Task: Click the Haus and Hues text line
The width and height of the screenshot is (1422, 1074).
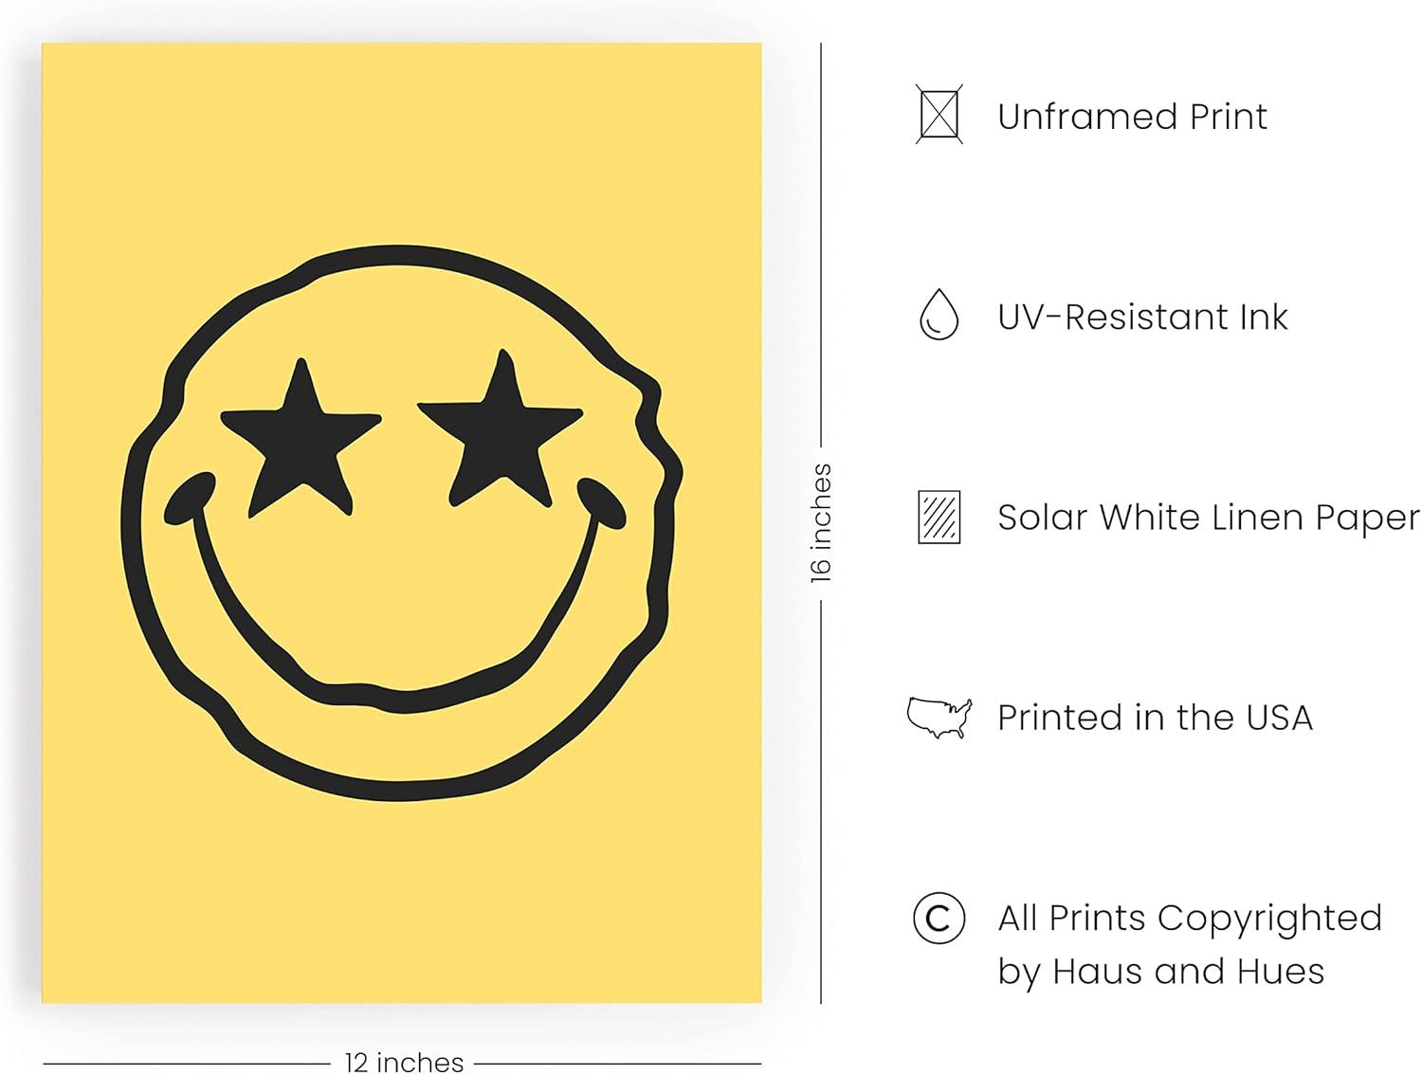Action: point(1160,972)
